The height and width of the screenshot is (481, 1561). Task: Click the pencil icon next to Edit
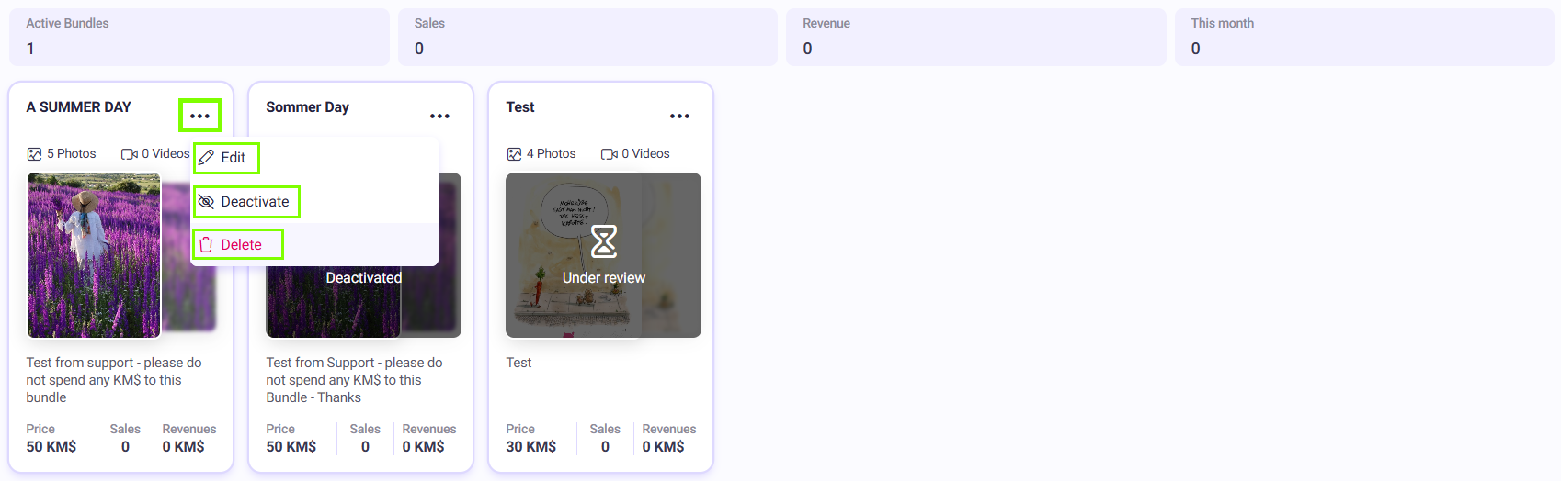click(206, 158)
